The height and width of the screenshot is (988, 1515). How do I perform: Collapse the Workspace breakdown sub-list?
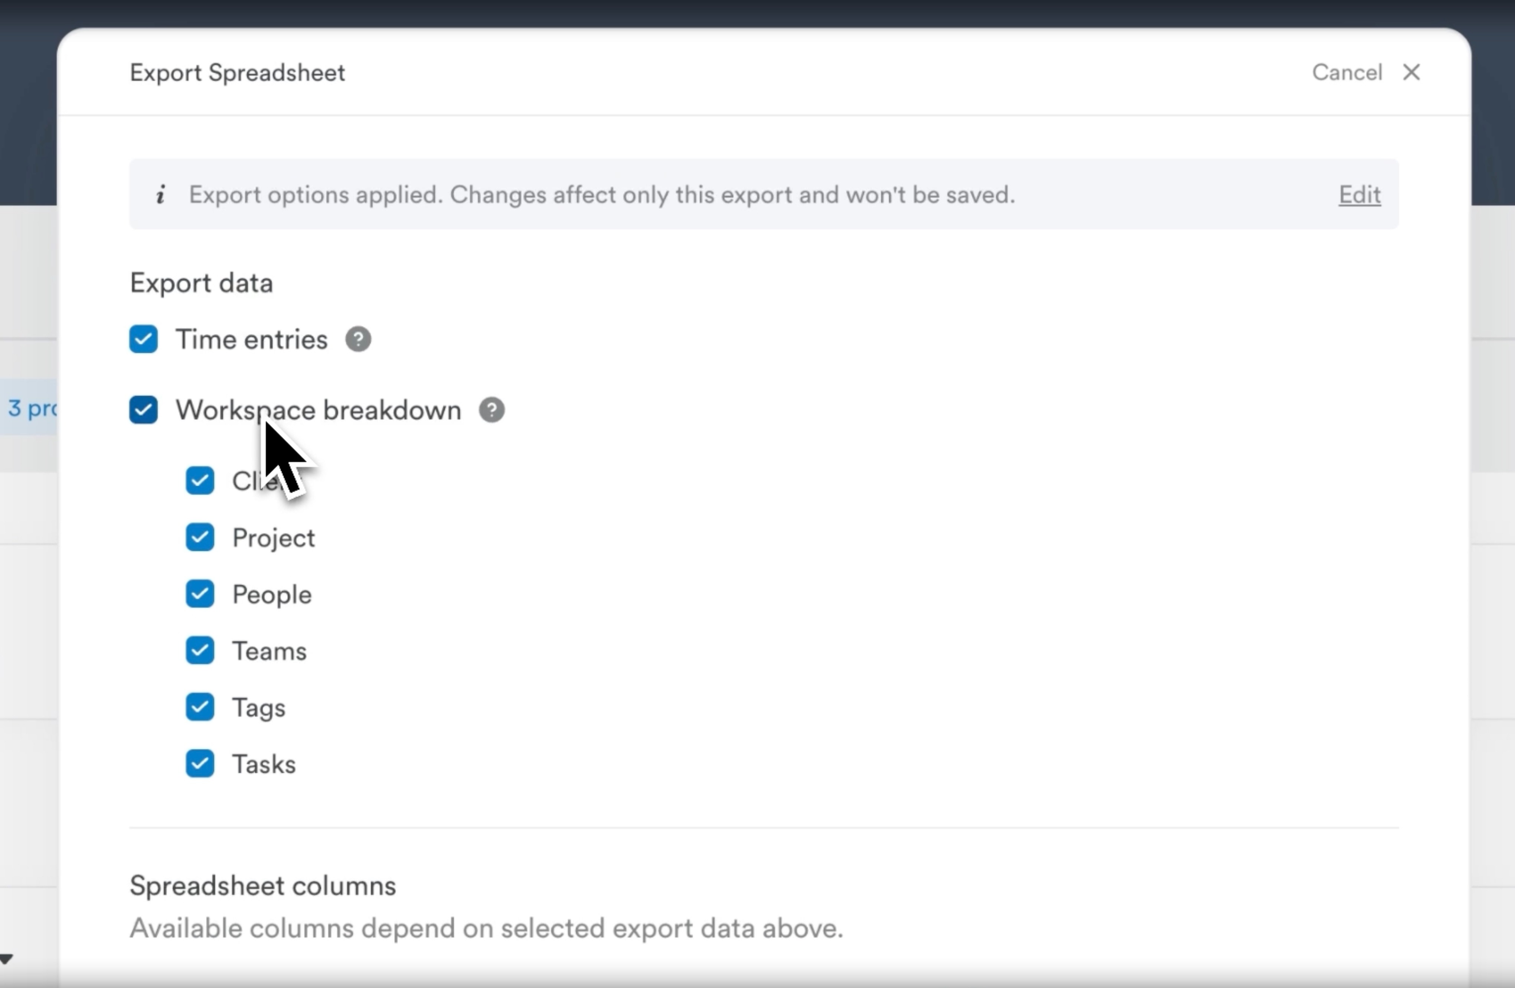coord(143,409)
